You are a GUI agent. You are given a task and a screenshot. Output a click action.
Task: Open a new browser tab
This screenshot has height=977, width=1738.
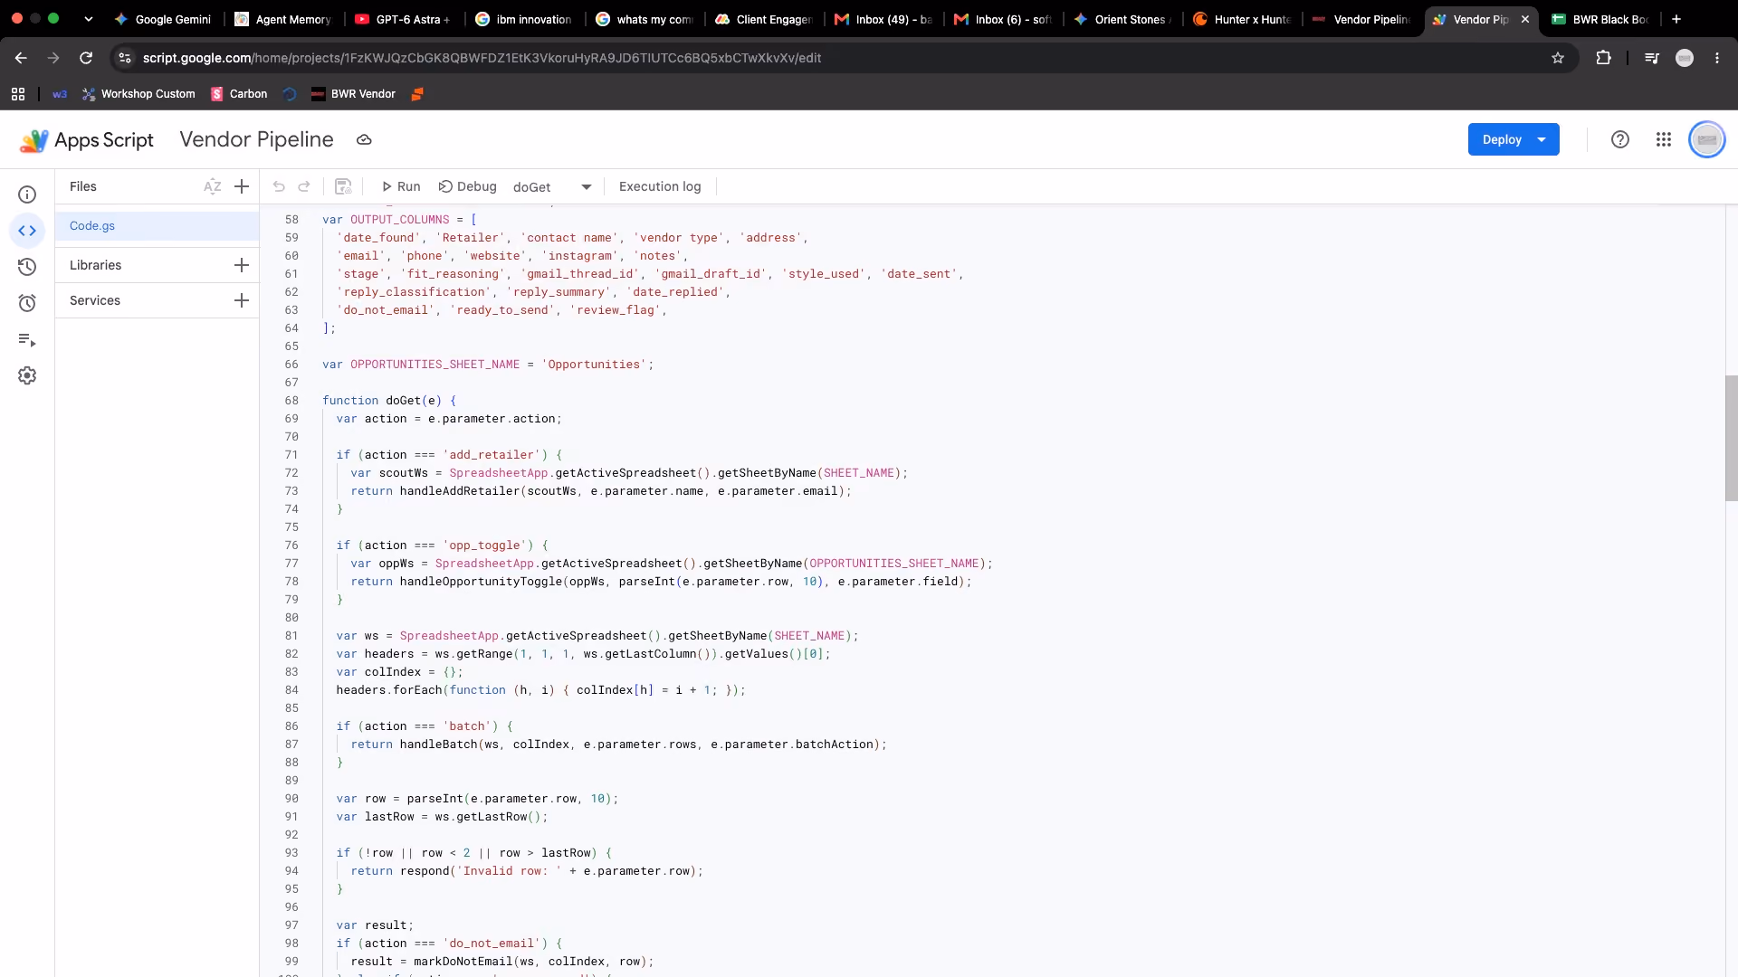[1676, 19]
